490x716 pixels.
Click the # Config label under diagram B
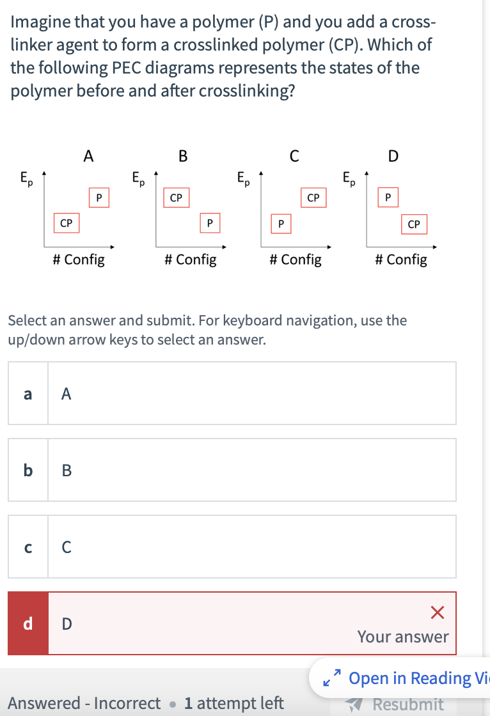point(190,259)
